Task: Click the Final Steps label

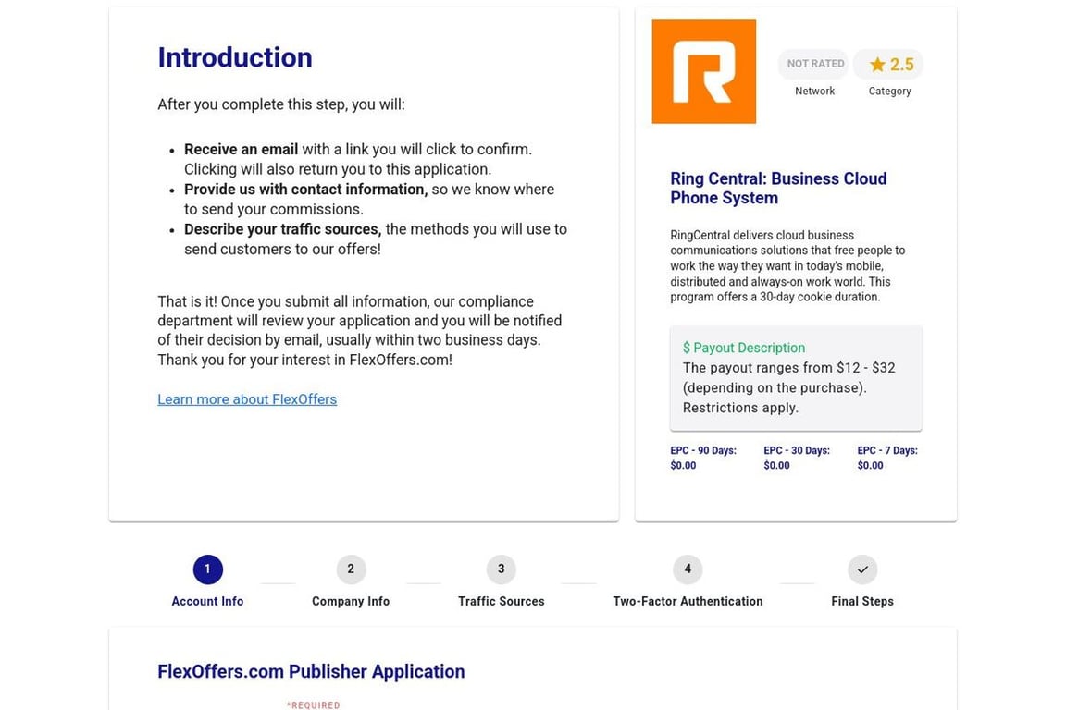Action: (x=862, y=601)
